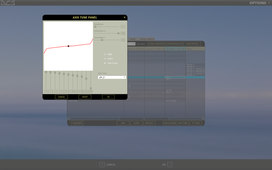This screenshot has height=170, width=272.
Task: Select the JOY SLIDER1 cell
Action: point(175,101)
